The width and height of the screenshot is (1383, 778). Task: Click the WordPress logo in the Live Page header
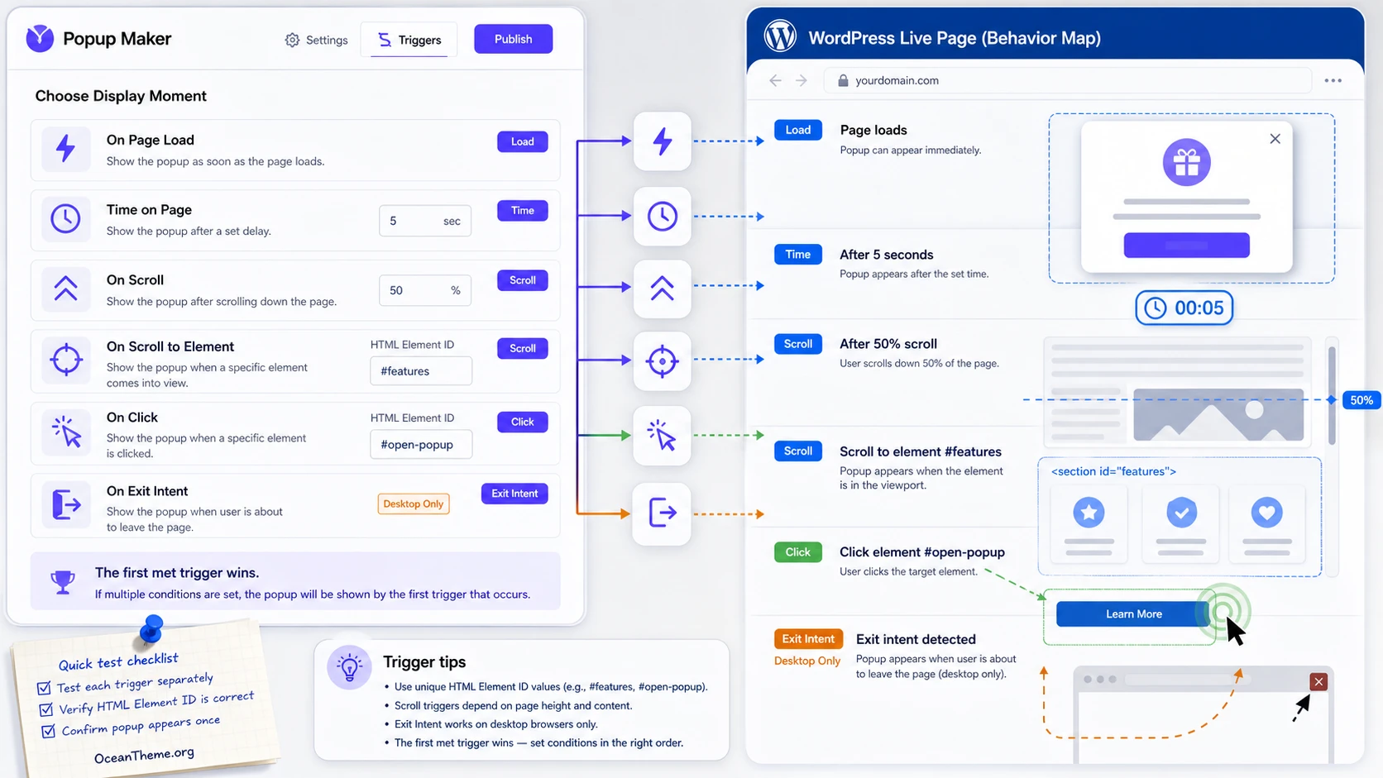[780, 37]
